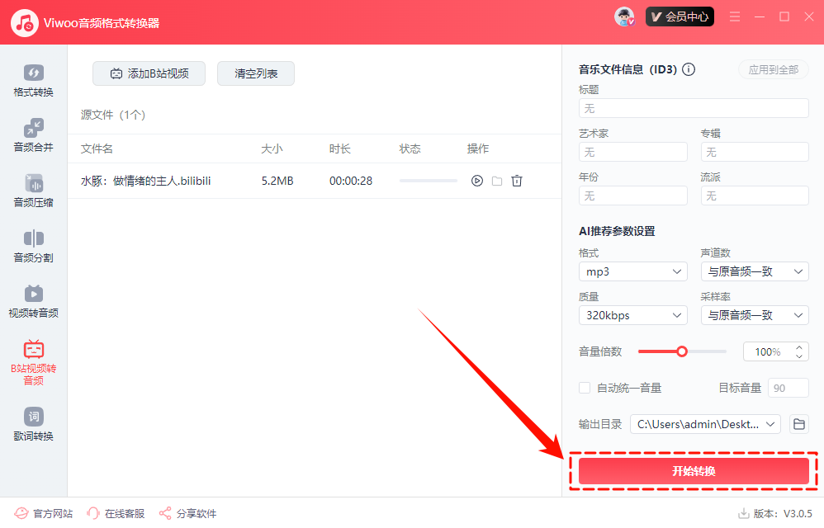Select the 格式转换 sidebar tool
Viewport: 824px width, 528px height.
pos(32,80)
